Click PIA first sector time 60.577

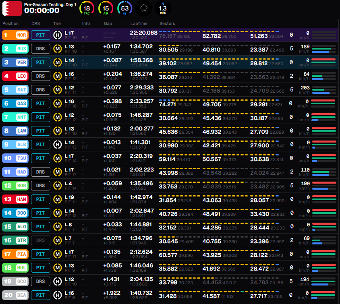click(168, 255)
